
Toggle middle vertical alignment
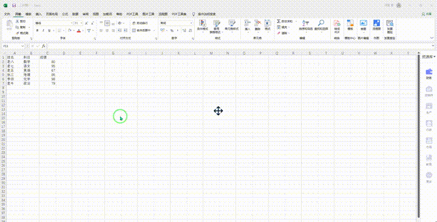107,23
